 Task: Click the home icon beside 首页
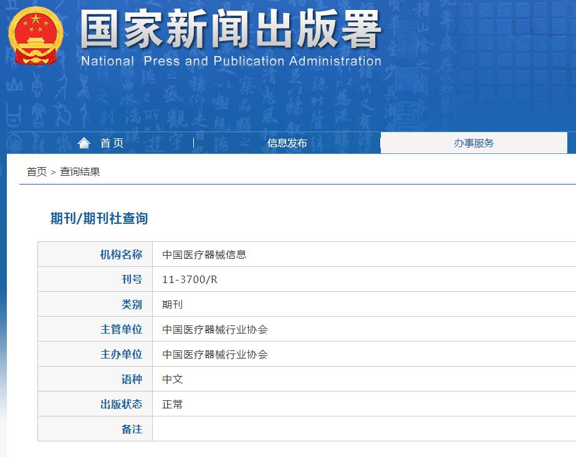(x=85, y=142)
